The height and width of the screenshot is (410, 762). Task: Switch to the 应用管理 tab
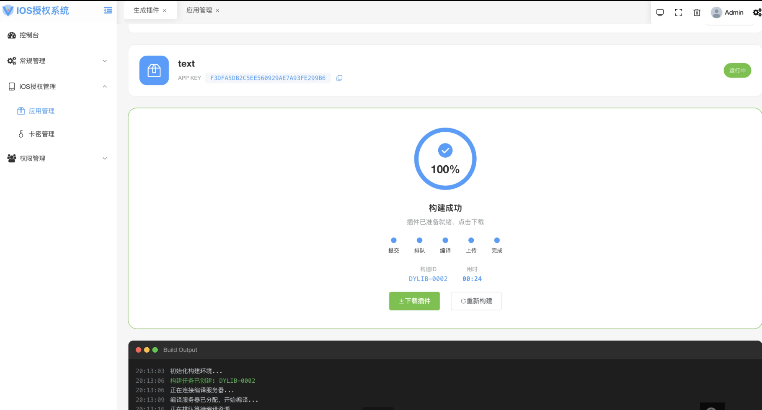coord(199,10)
